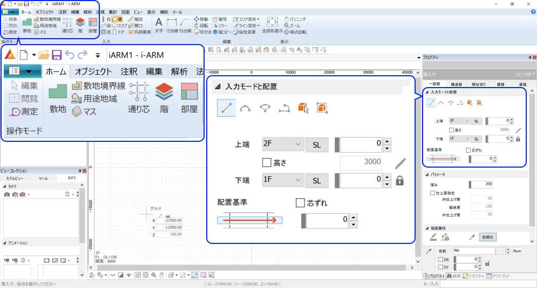Click the 厚み thickness input field
The width and height of the screenshot is (537, 288).
point(481,184)
